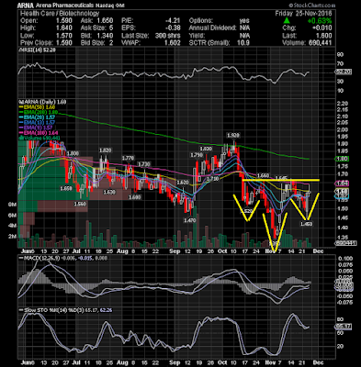Click the 0.100 MACD axis value

(344, 259)
